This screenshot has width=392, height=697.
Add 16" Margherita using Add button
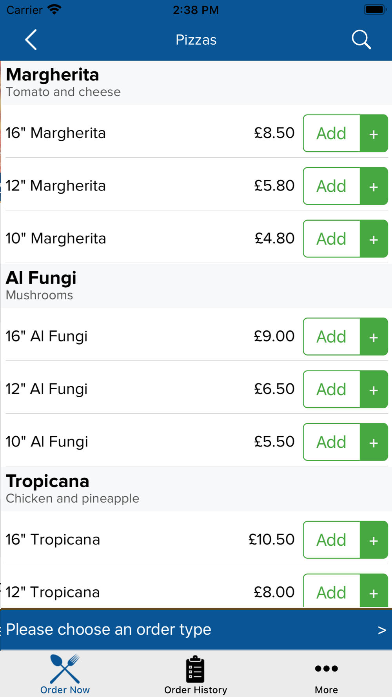coord(332,133)
